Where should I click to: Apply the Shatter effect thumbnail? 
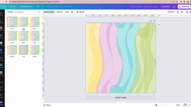(12, 50)
